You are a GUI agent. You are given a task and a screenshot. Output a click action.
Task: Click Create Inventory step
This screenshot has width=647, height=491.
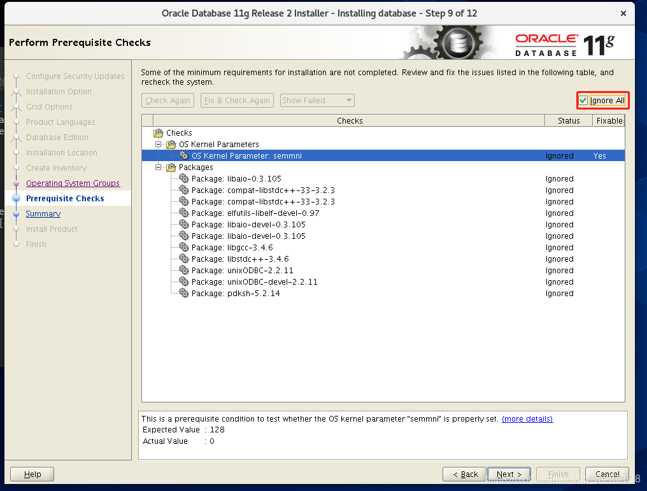pos(56,168)
